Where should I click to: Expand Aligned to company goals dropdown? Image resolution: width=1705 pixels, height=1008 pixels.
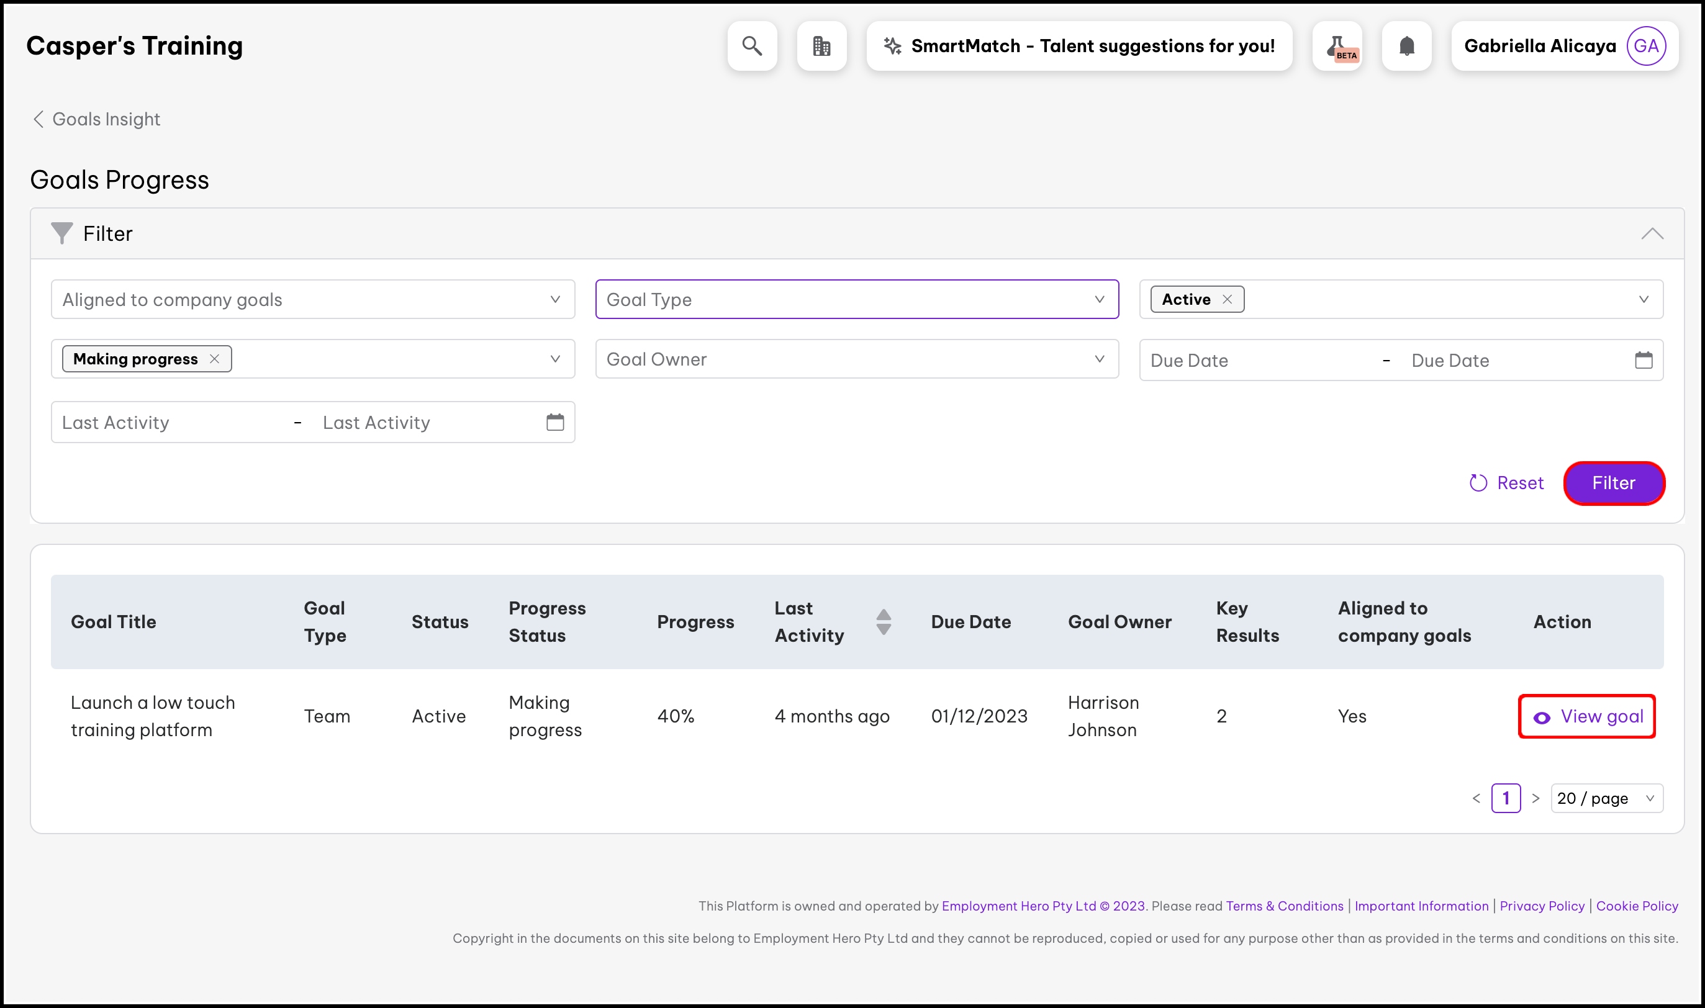(x=312, y=299)
